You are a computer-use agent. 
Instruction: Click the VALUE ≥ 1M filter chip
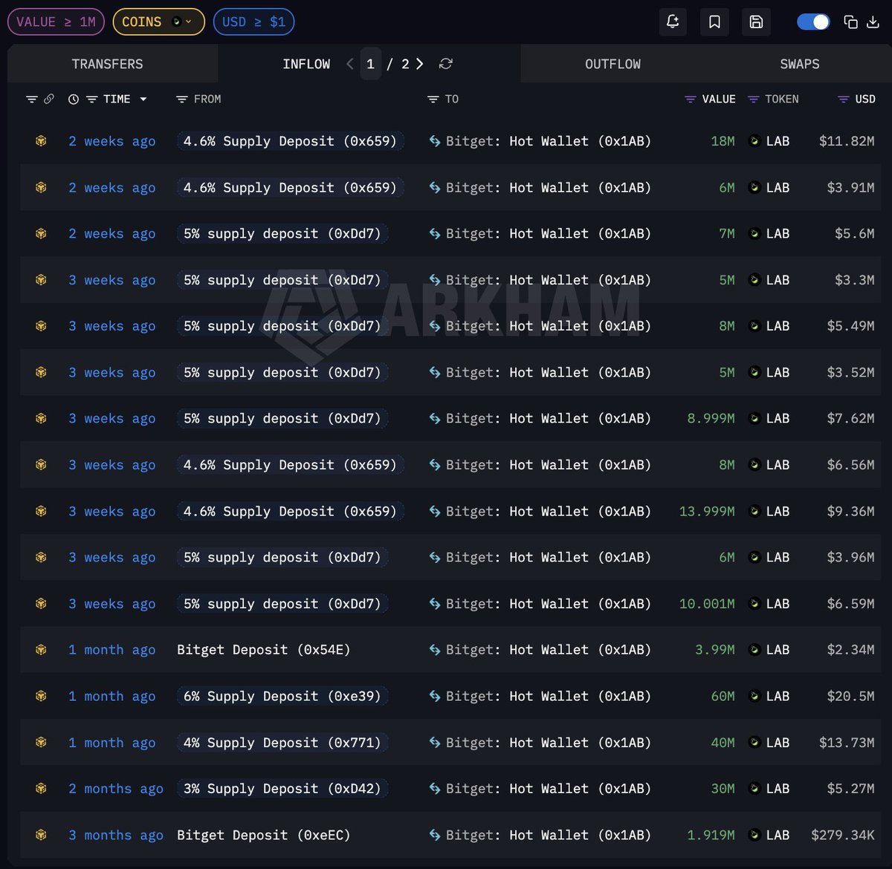56,22
